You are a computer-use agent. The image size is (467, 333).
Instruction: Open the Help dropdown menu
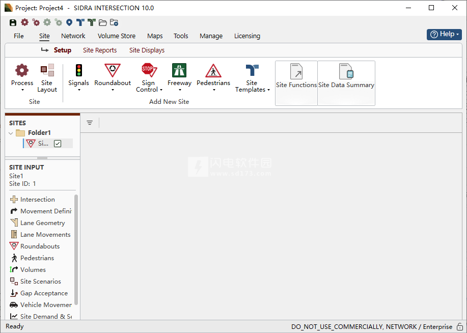point(445,34)
